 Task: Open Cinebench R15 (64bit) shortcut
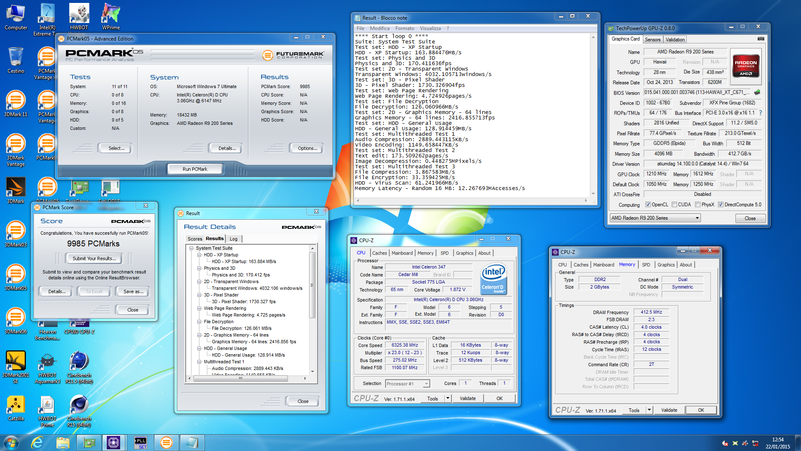pyautogui.click(x=79, y=411)
